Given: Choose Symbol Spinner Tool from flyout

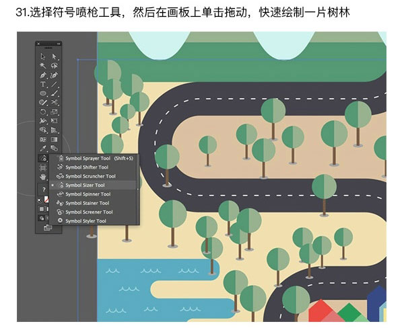Looking at the screenshot, I should pos(94,194).
